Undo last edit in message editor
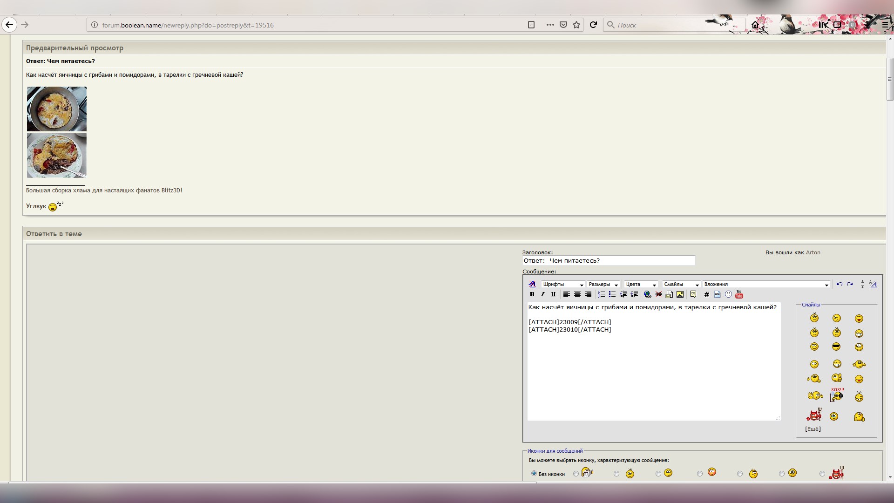This screenshot has width=894, height=503. 839,284
